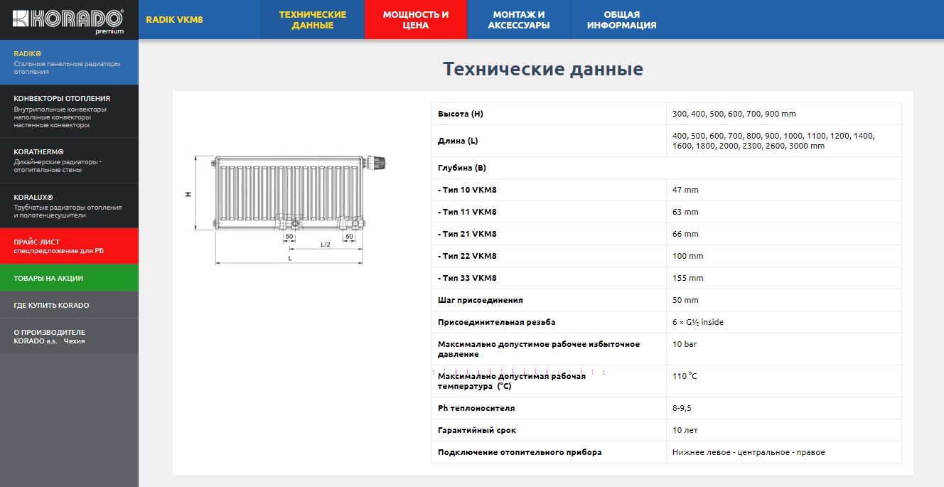The height and width of the screenshot is (487, 944).
Task: Open KORATHERM designer radiators section
Action: (69, 160)
